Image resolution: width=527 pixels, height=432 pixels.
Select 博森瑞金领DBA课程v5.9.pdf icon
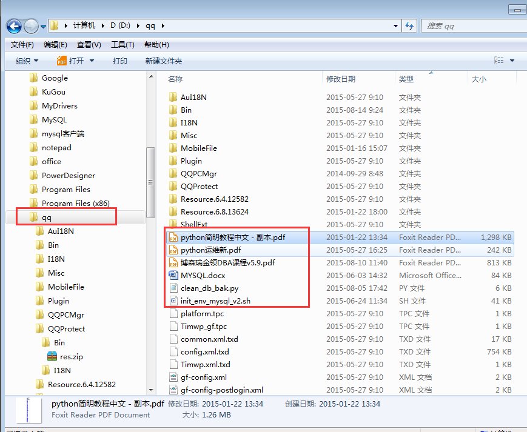[x=173, y=263]
